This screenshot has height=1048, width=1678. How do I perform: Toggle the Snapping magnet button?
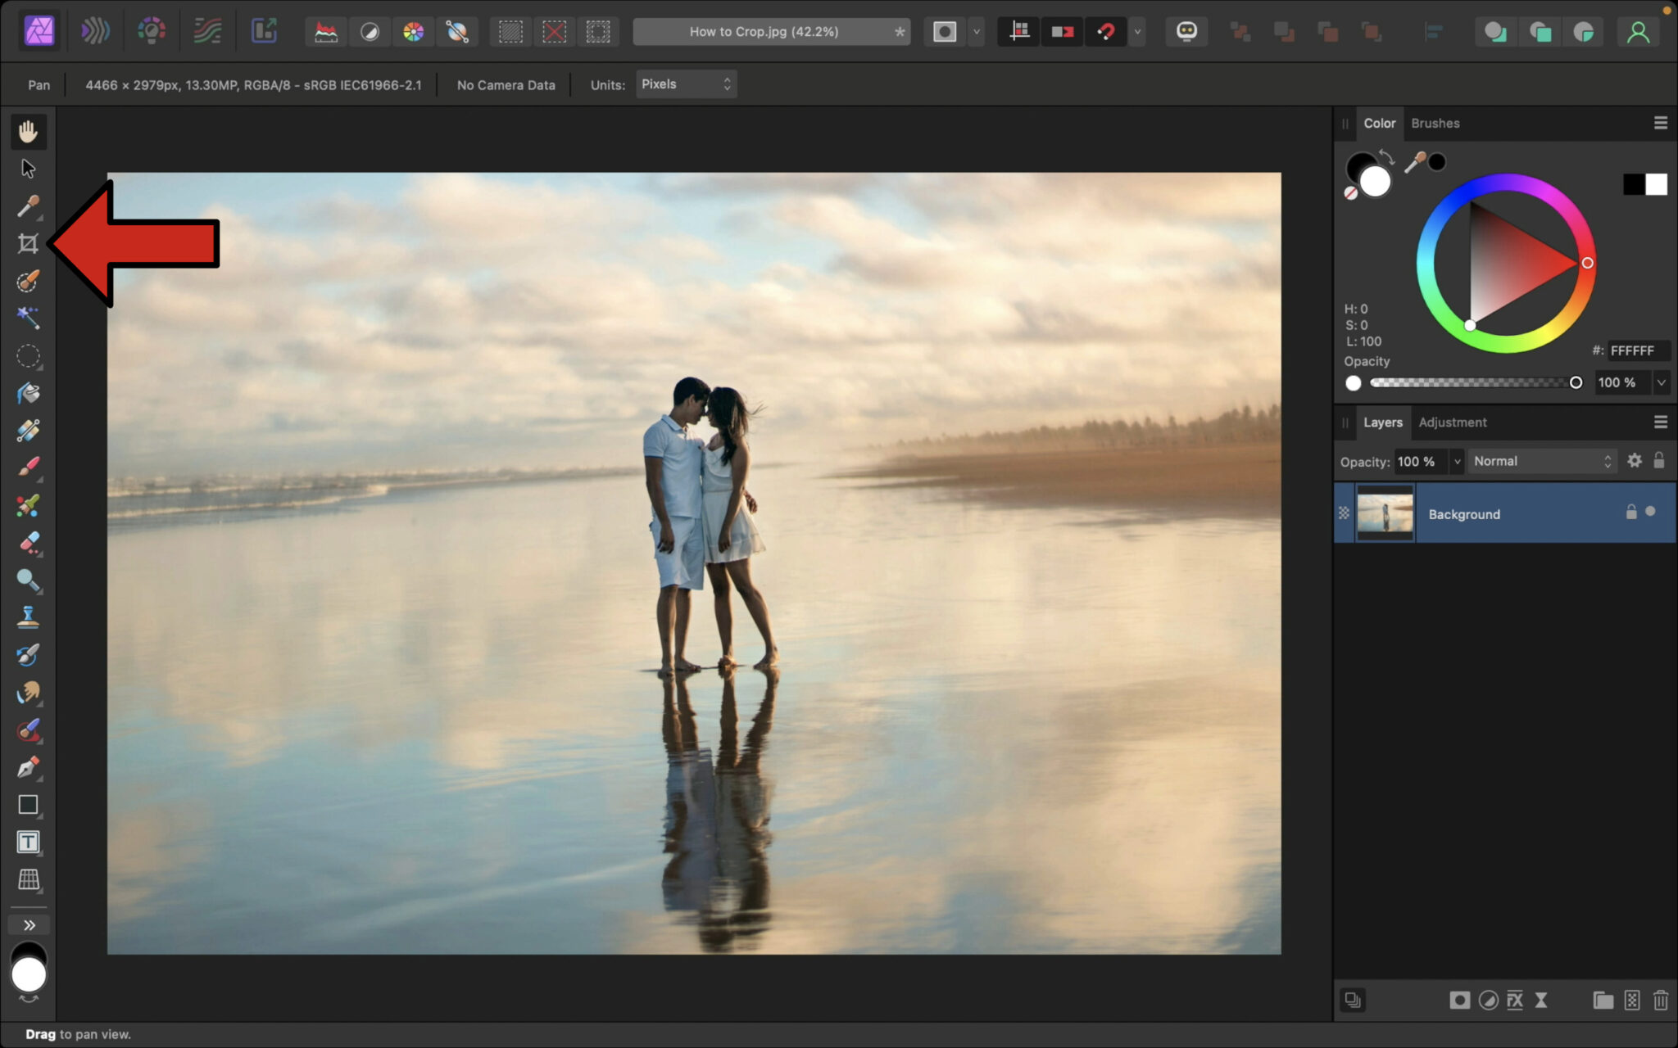(1106, 32)
